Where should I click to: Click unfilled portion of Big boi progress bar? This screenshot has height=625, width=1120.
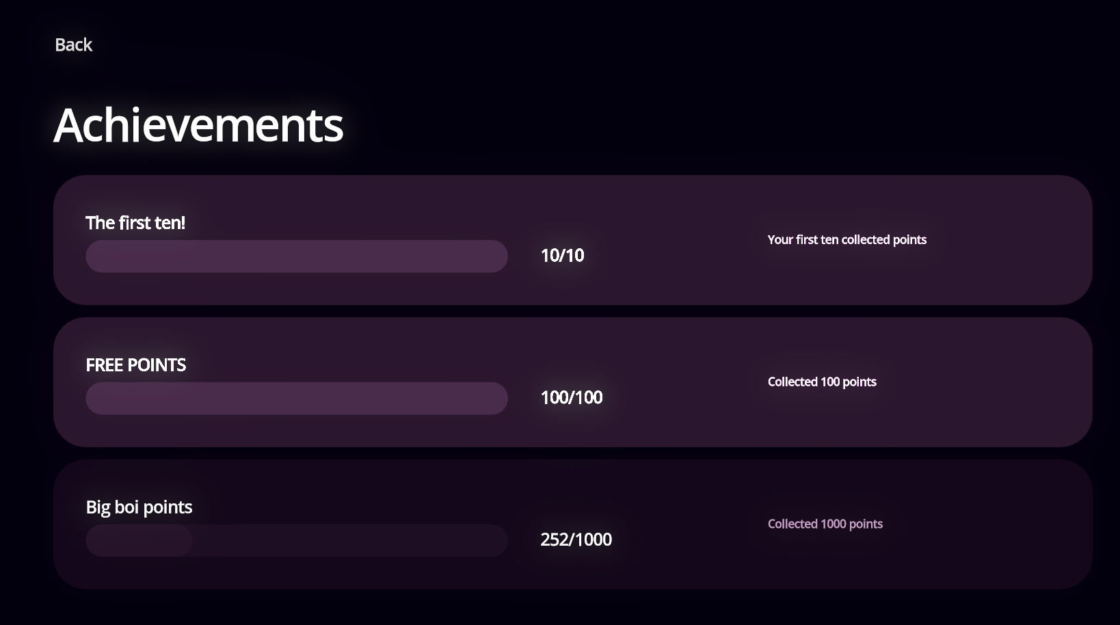click(x=349, y=541)
